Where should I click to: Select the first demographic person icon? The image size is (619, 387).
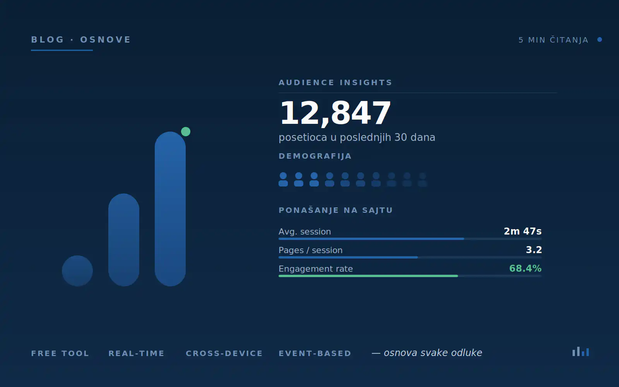(x=283, y=180)
